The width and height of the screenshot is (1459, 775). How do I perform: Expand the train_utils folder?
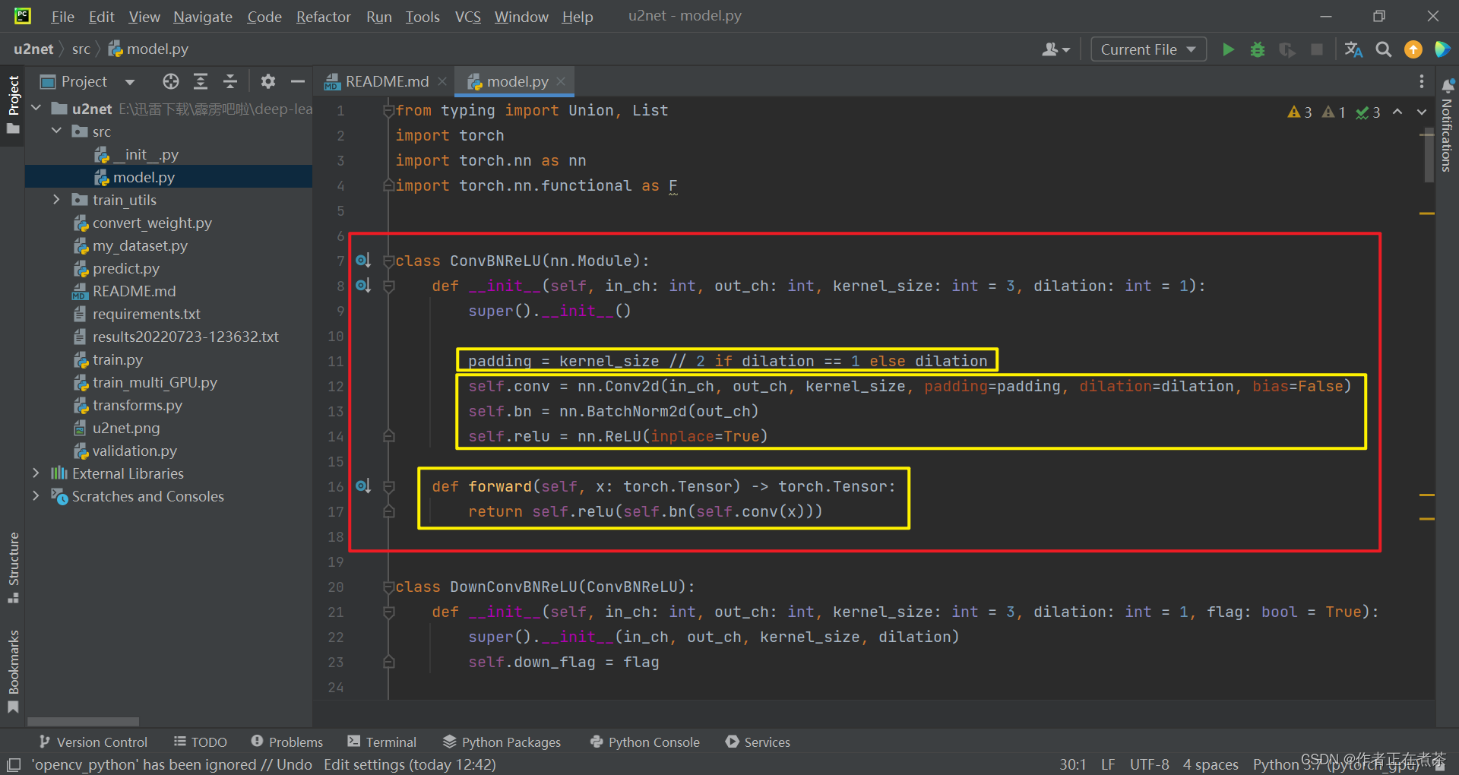pos(56,200)
